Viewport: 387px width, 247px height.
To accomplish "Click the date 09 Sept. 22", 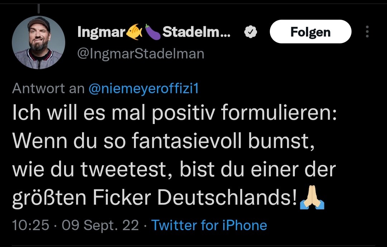I will click(x=100, y=225).
